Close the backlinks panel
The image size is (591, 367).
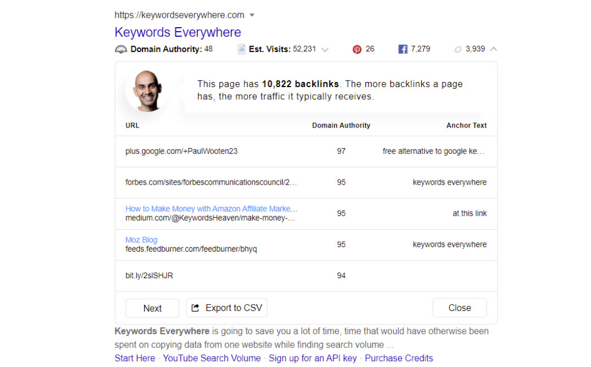click(x=459, y=308)
